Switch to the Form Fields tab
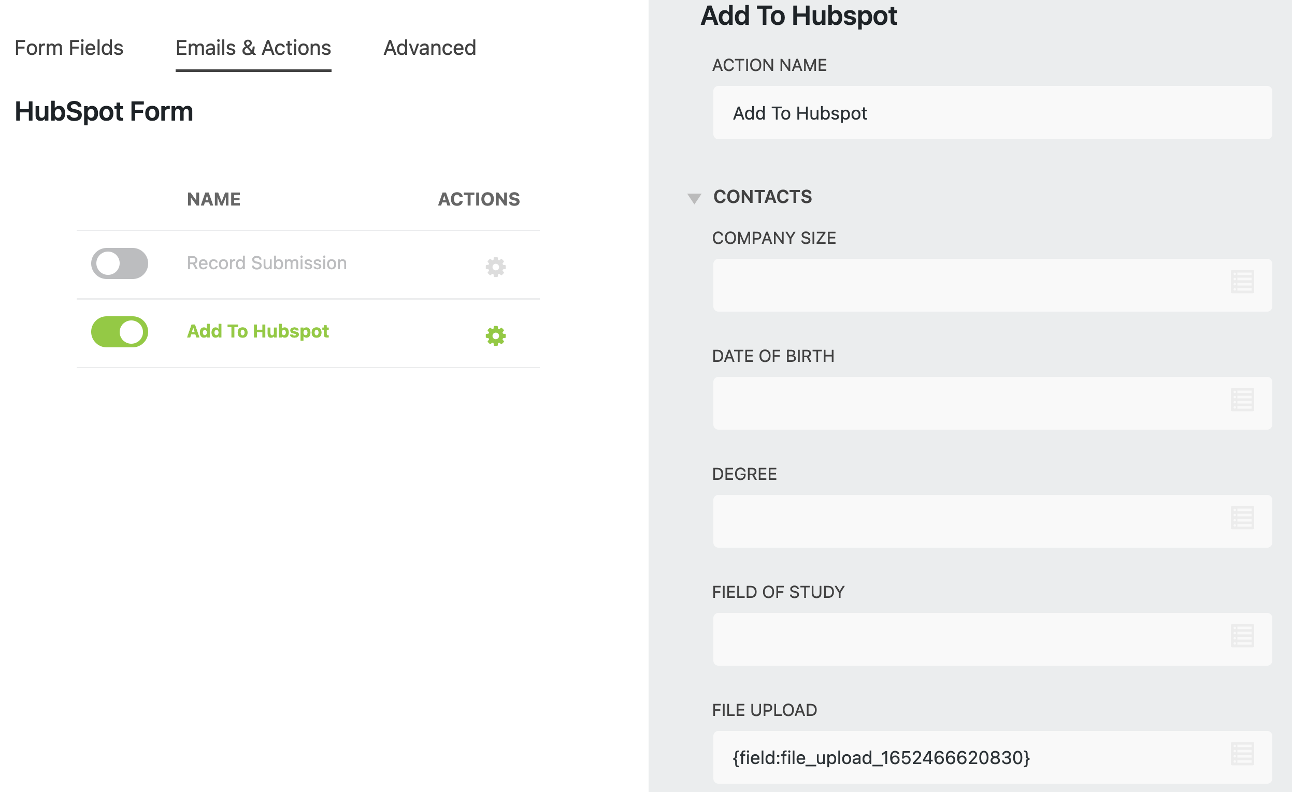This screenshot has height=792, width=1292. [x=69, y=48]
